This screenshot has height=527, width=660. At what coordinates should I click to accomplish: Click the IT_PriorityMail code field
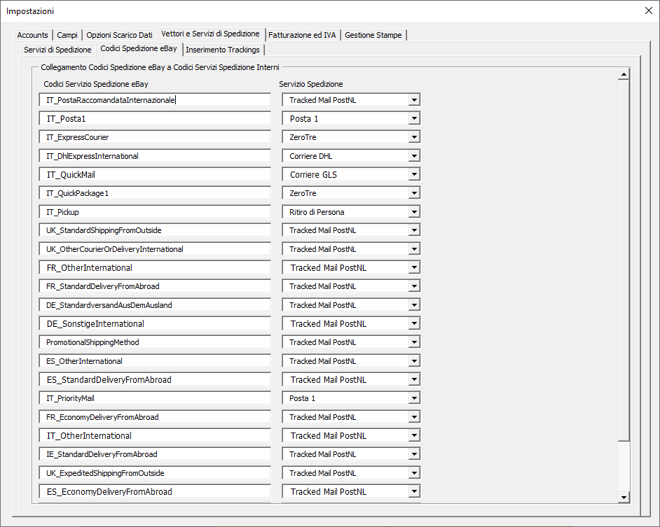click(155, 398)
